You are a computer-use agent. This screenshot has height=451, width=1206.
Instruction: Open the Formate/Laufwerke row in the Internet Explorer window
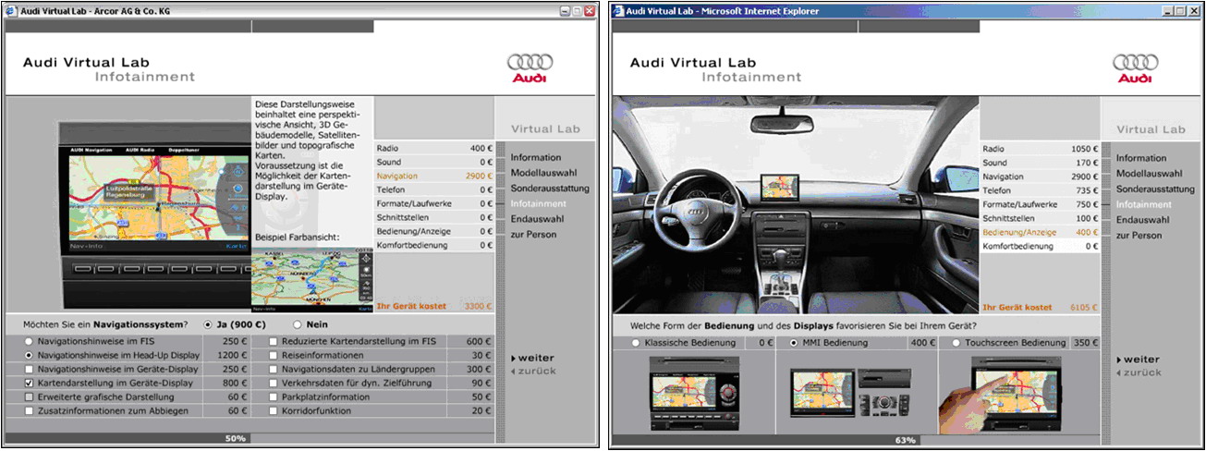tap(1017, 205)
